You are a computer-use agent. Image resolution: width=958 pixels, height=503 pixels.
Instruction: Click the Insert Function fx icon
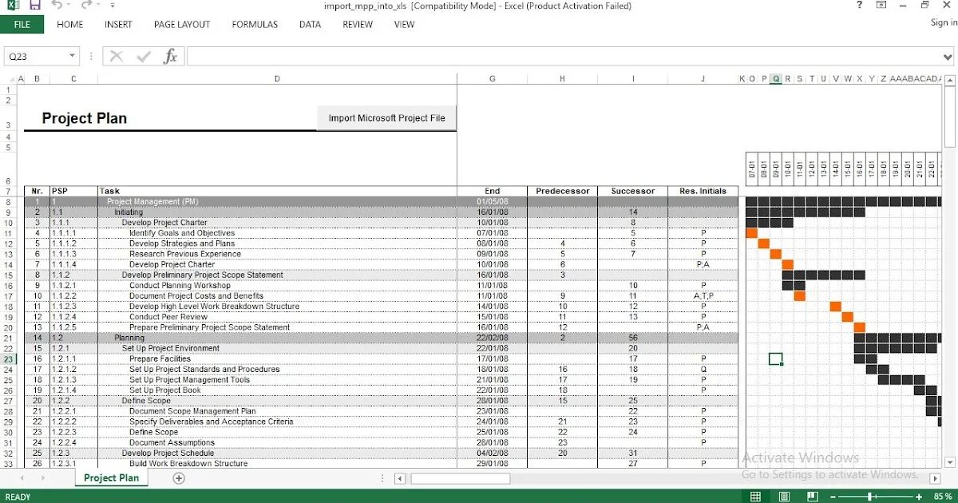[169, 56]
